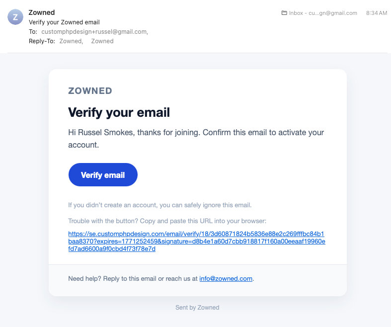The width and height of the screenshot is (391, 327).
Task: Click the 8:34 AM timestamp
Action: pos(376,13)
